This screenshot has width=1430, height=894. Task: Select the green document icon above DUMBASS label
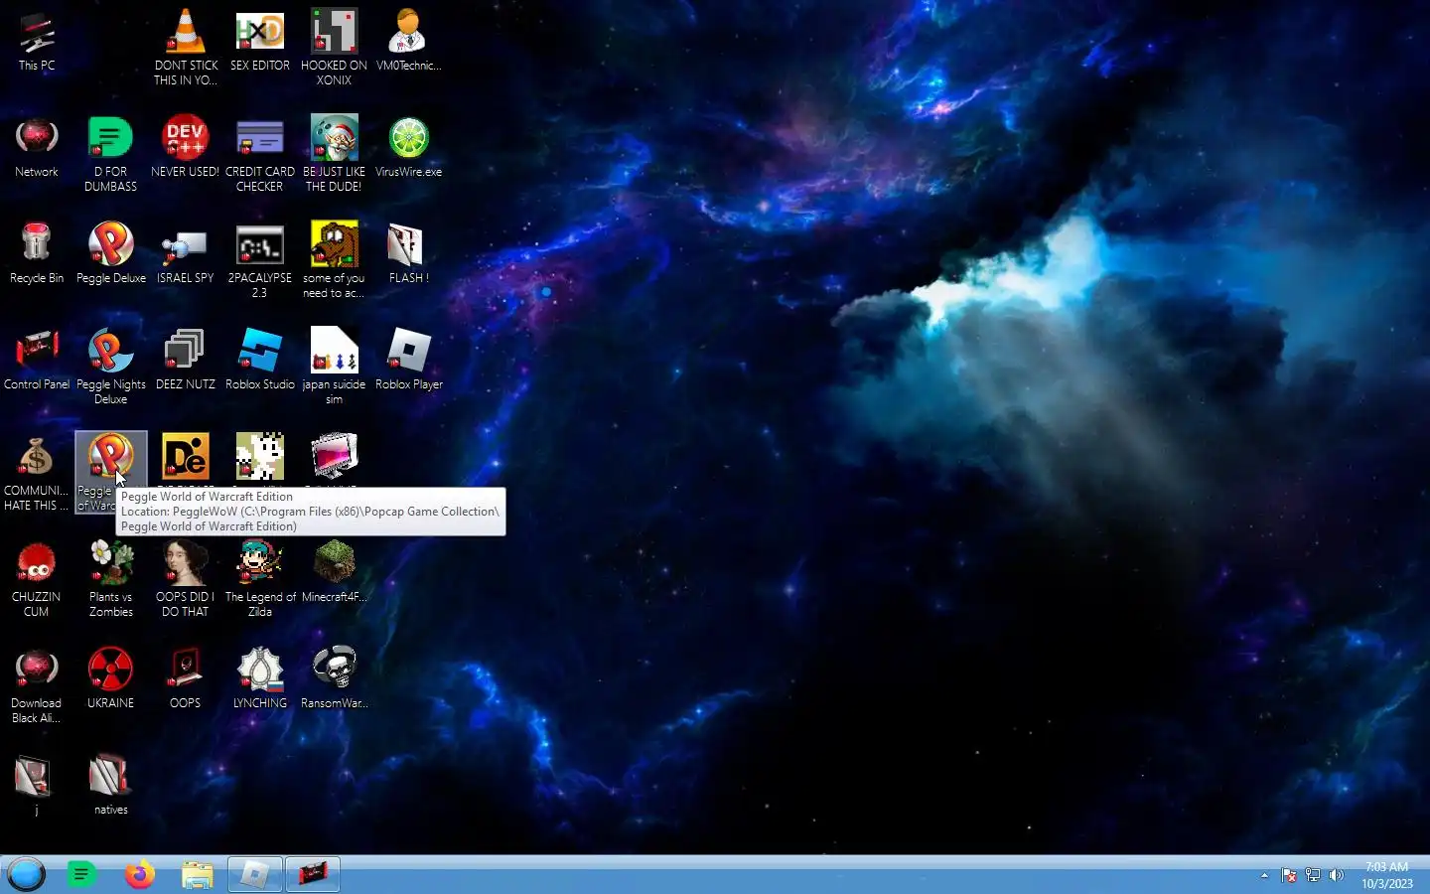tap(110, 138)
